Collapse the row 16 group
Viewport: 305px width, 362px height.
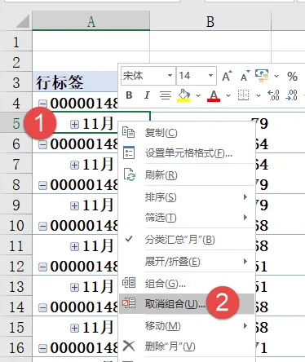tap(42, 348)
